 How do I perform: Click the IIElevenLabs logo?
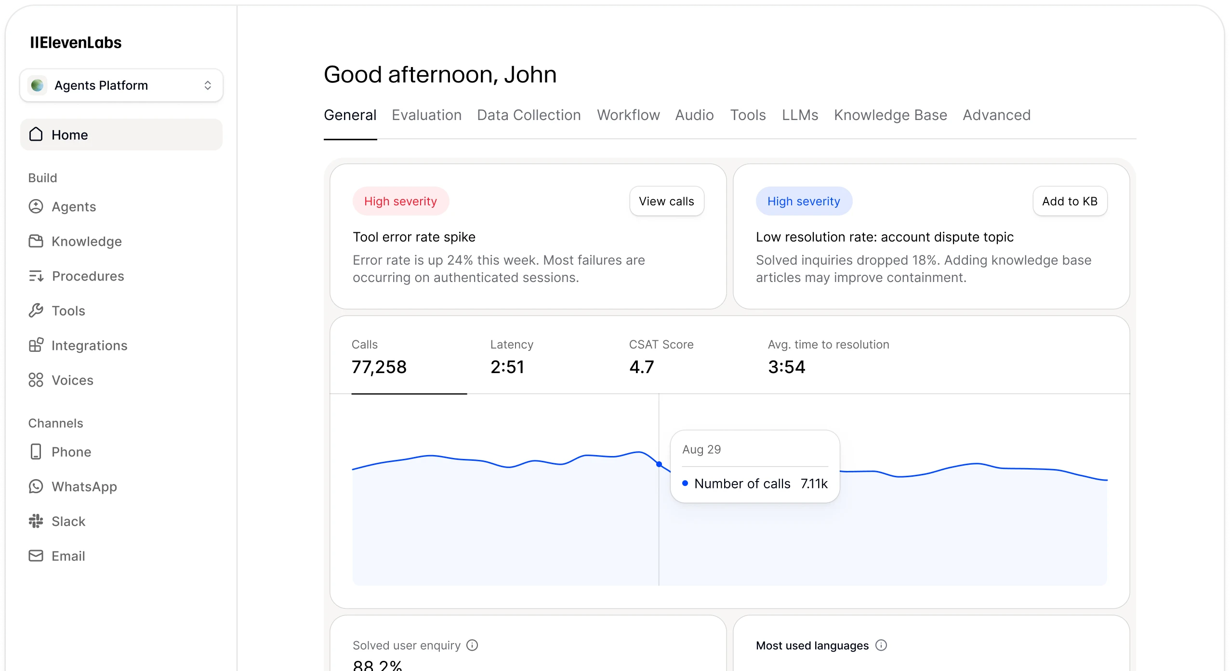(76, 42)
